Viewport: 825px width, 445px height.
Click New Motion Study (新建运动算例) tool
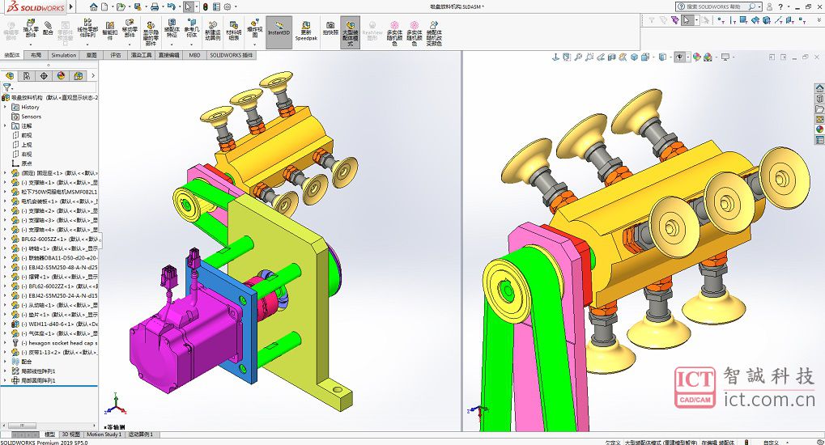pyautogui.click(x=213, y=31)
